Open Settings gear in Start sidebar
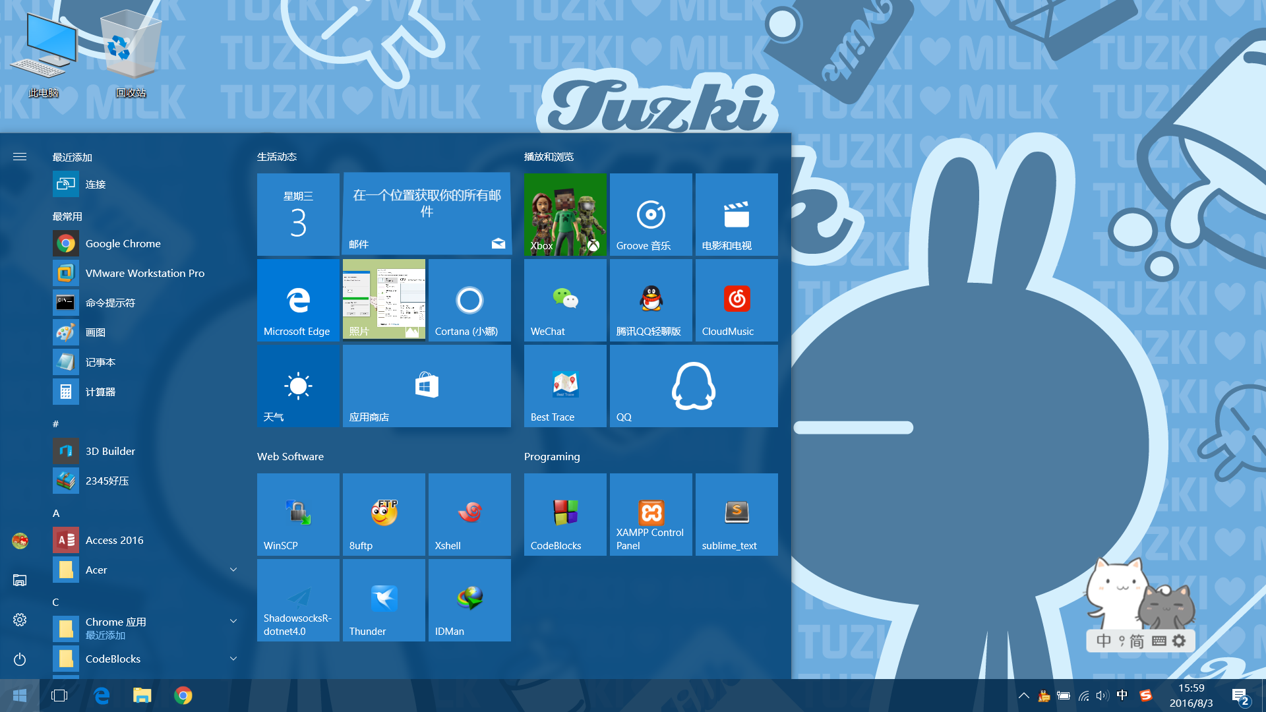Viewport: 1266px width, 712px height. (x=20, y=620)
